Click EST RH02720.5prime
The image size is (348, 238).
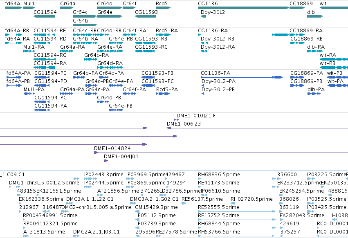tap(251, 199)
